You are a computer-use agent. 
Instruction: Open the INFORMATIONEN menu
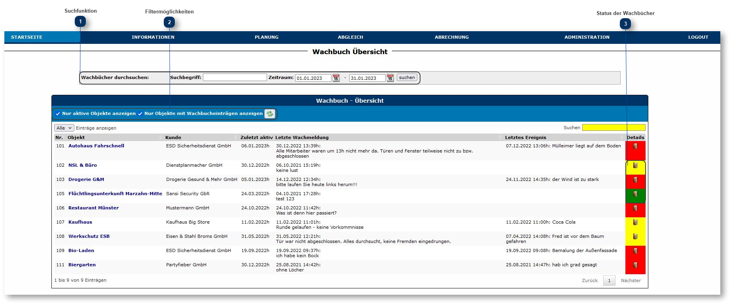153,37
